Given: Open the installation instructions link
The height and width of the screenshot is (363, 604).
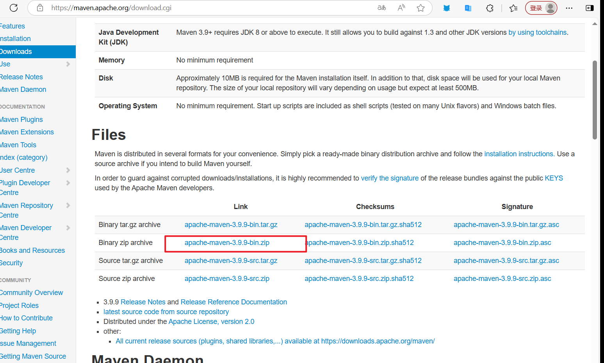Looking at the screenshot, I should click(x=519, y=154).
